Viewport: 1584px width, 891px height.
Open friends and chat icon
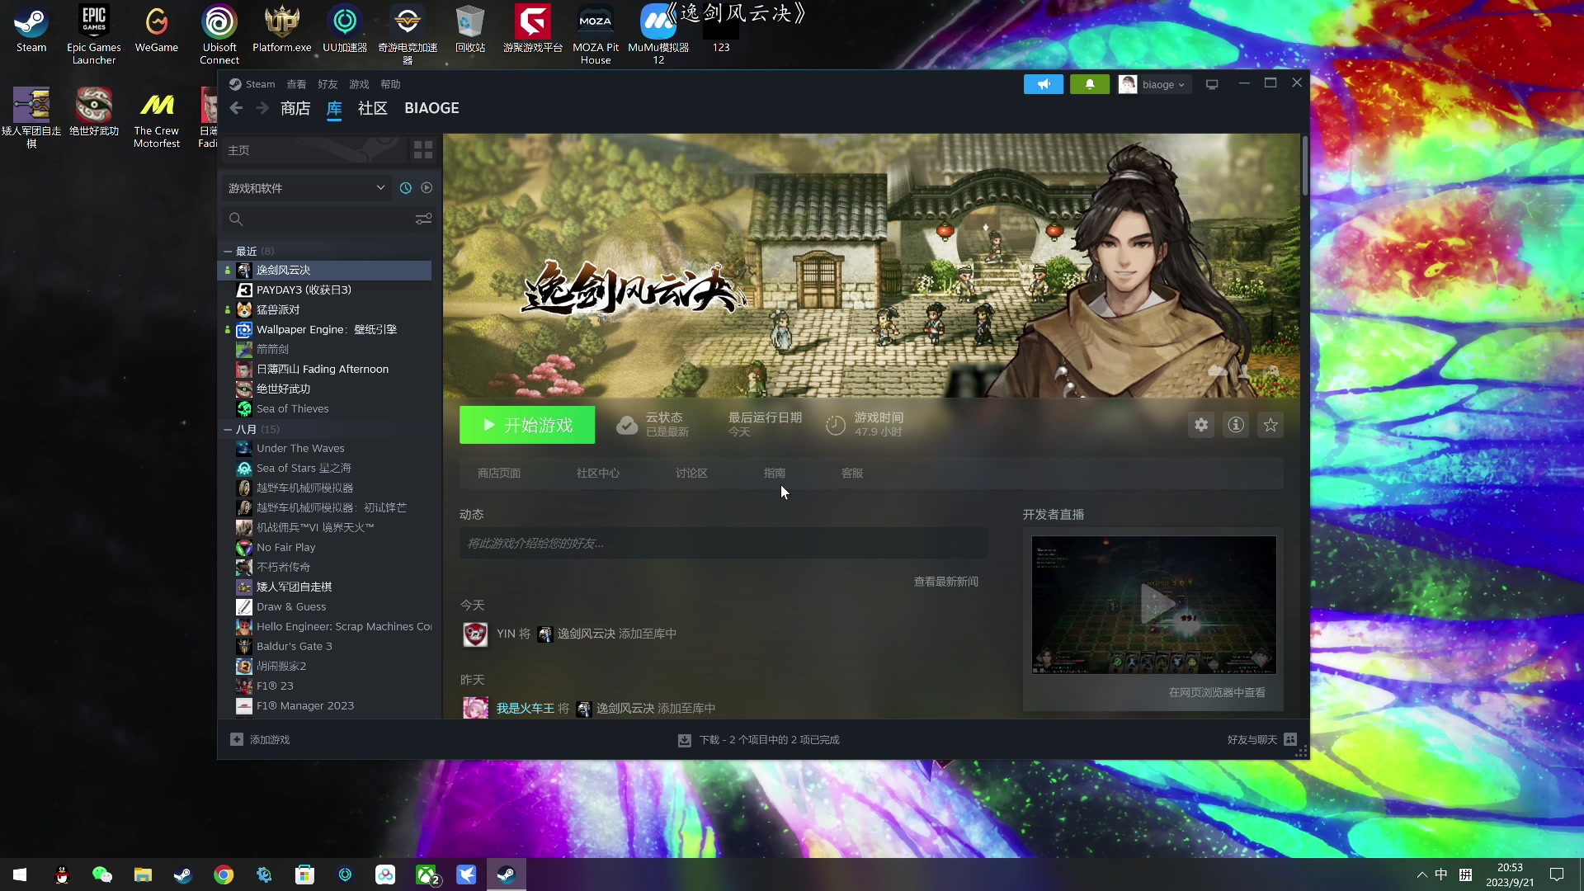tap(1290, 740)
